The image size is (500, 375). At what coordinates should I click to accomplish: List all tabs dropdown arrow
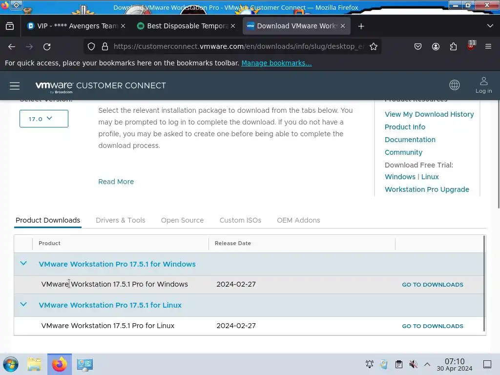pos(490,26)
